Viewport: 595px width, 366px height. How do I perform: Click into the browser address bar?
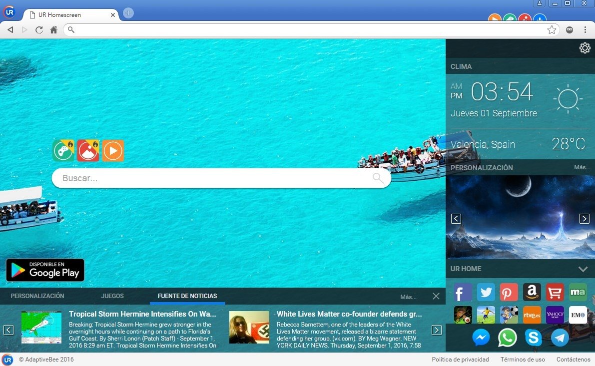click(311, 30)
